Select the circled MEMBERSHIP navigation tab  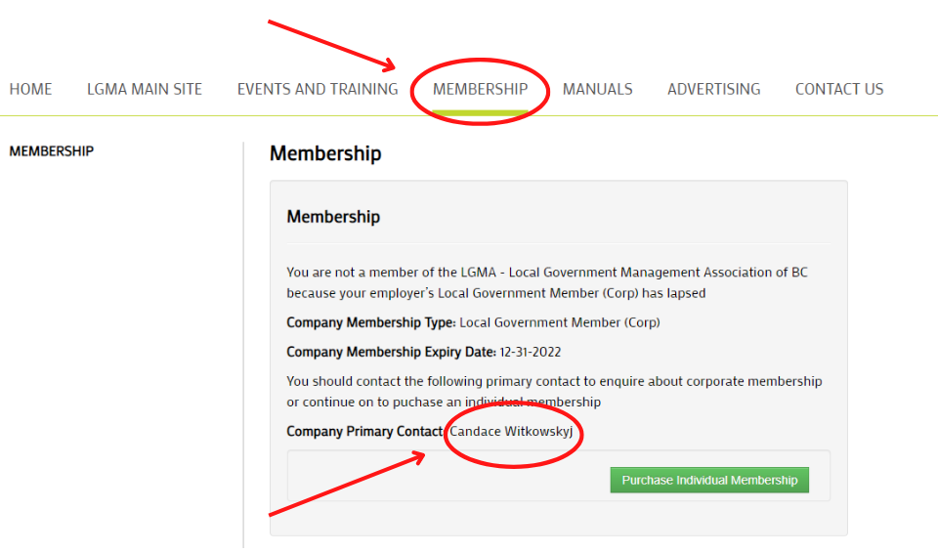tap(481, 89)
